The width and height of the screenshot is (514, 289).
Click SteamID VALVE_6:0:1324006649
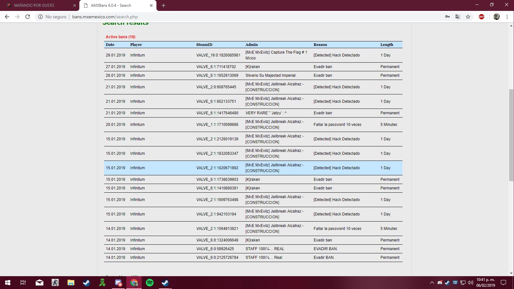pyautogui.click(x=217, y=240)
